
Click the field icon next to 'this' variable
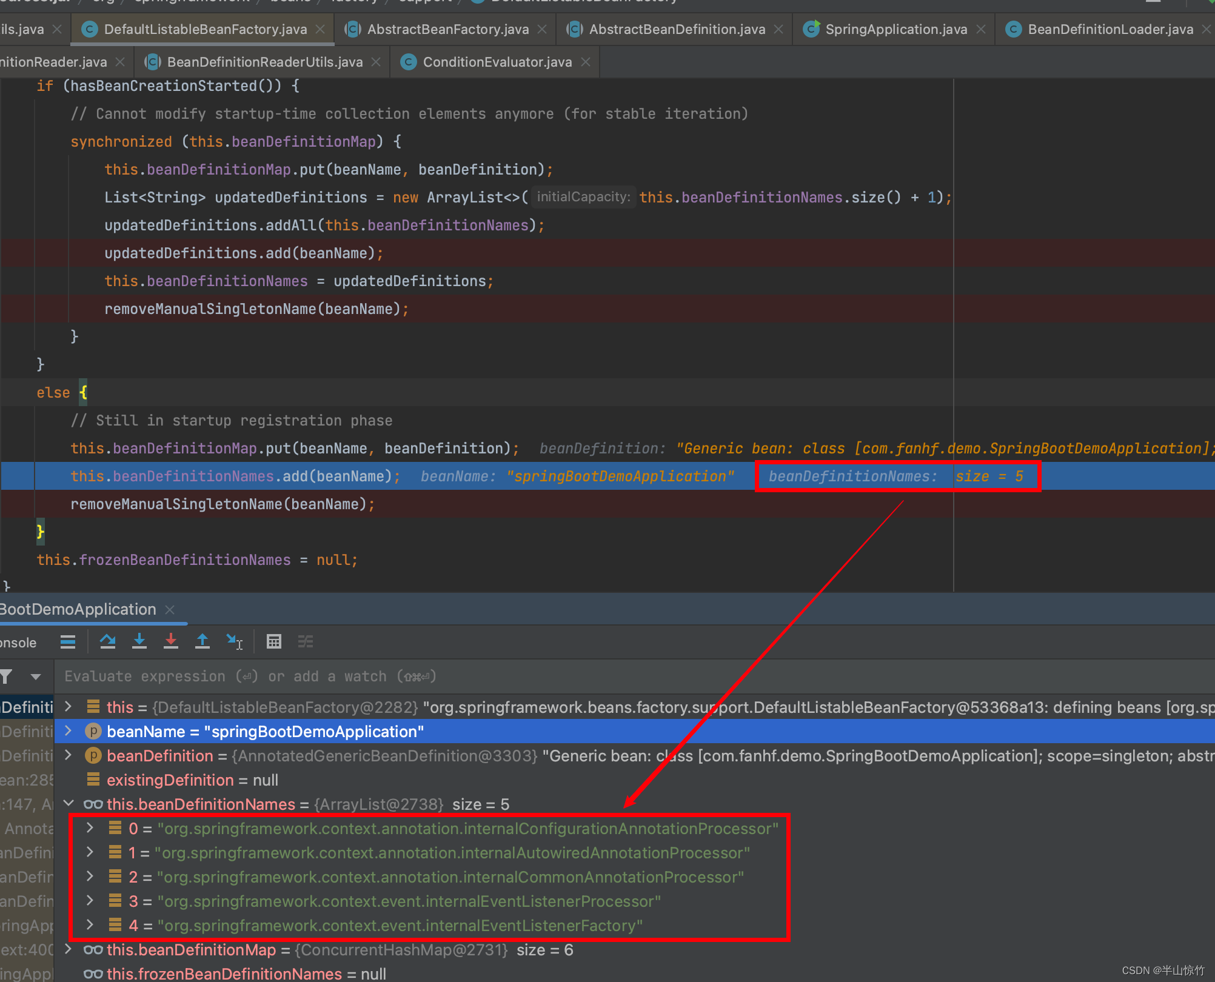click(x=93, y=707)
